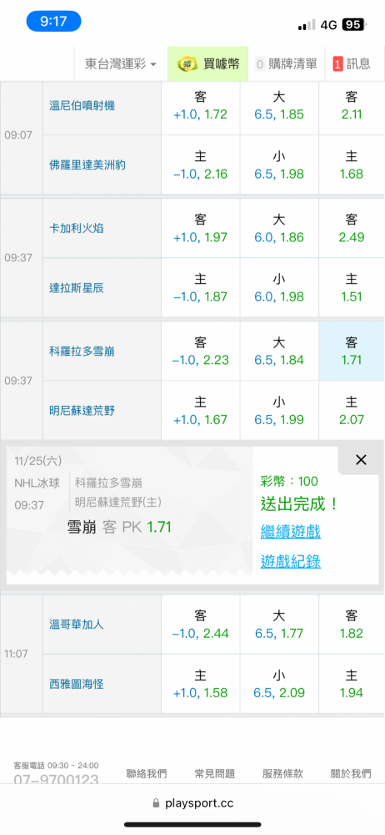Pick 客 1.82 Vancouver Canucks moneyline

(x=351, y=624)
